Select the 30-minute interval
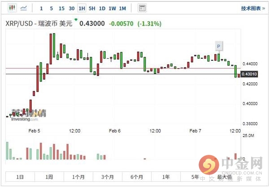The height and width of the screenshot is (187, 269). click(72, 8)
